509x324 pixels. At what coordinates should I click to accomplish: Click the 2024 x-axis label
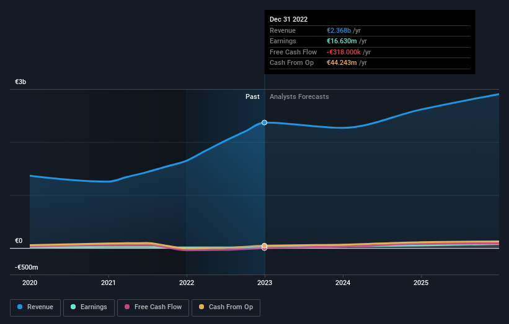pos(343,283)
